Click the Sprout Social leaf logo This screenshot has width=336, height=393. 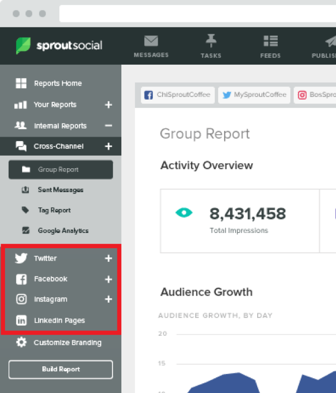tap(23, 46)
